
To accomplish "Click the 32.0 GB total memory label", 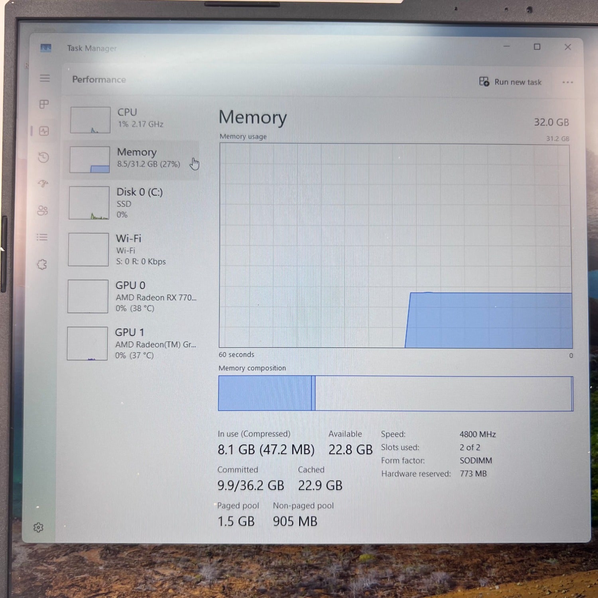I will [x=551, y=122].
